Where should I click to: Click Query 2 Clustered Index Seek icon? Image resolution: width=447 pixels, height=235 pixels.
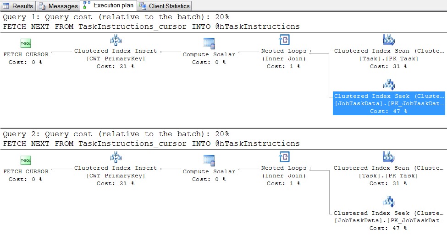point(389,202)
